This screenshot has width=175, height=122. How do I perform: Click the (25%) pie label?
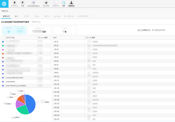pos(17,117)
